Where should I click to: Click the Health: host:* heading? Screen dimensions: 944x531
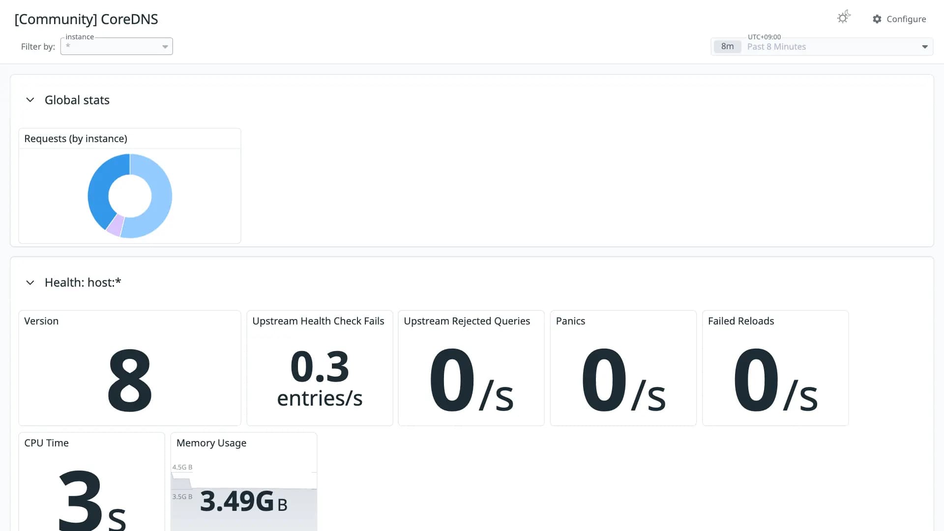pyautogui.click(x=83, y=283)
